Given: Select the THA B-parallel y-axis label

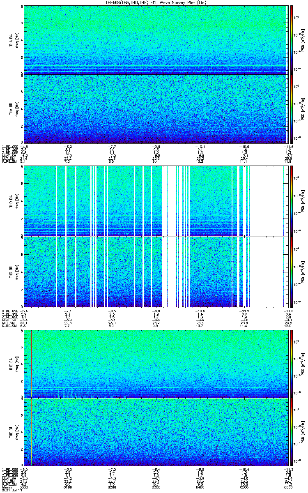Looking at the screenshot, I should click(x=12, y=108).
